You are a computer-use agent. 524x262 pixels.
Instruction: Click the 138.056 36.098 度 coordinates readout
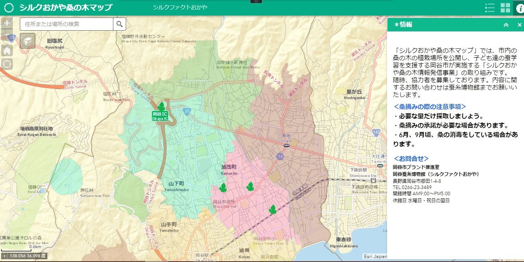(x=28, y=256)
